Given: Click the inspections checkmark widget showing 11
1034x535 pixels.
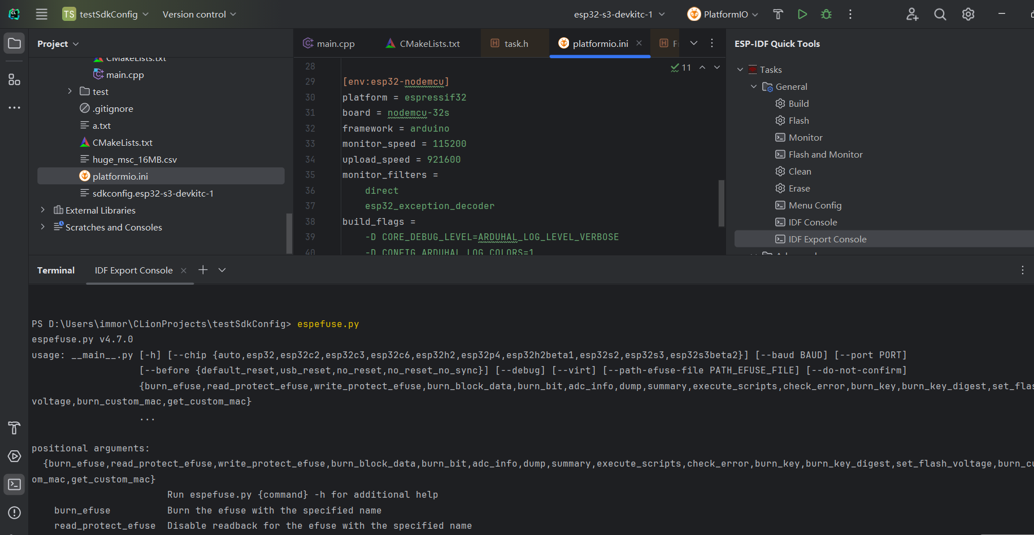Looking at the screenshot, I should coord(681,67).
